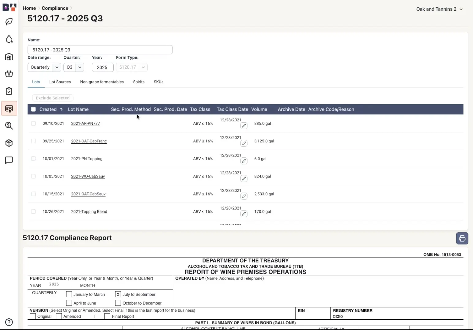This screenshot has width=473, height=330.
Task: Switch to the Non-grape fermentables tab
Action: pos(102,82)
